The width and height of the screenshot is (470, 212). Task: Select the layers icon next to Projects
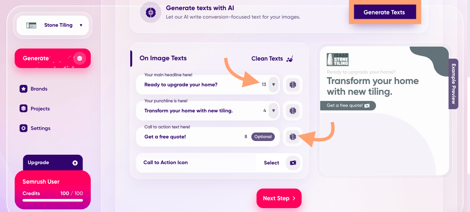pyautogui.click(x=23, y=108)
